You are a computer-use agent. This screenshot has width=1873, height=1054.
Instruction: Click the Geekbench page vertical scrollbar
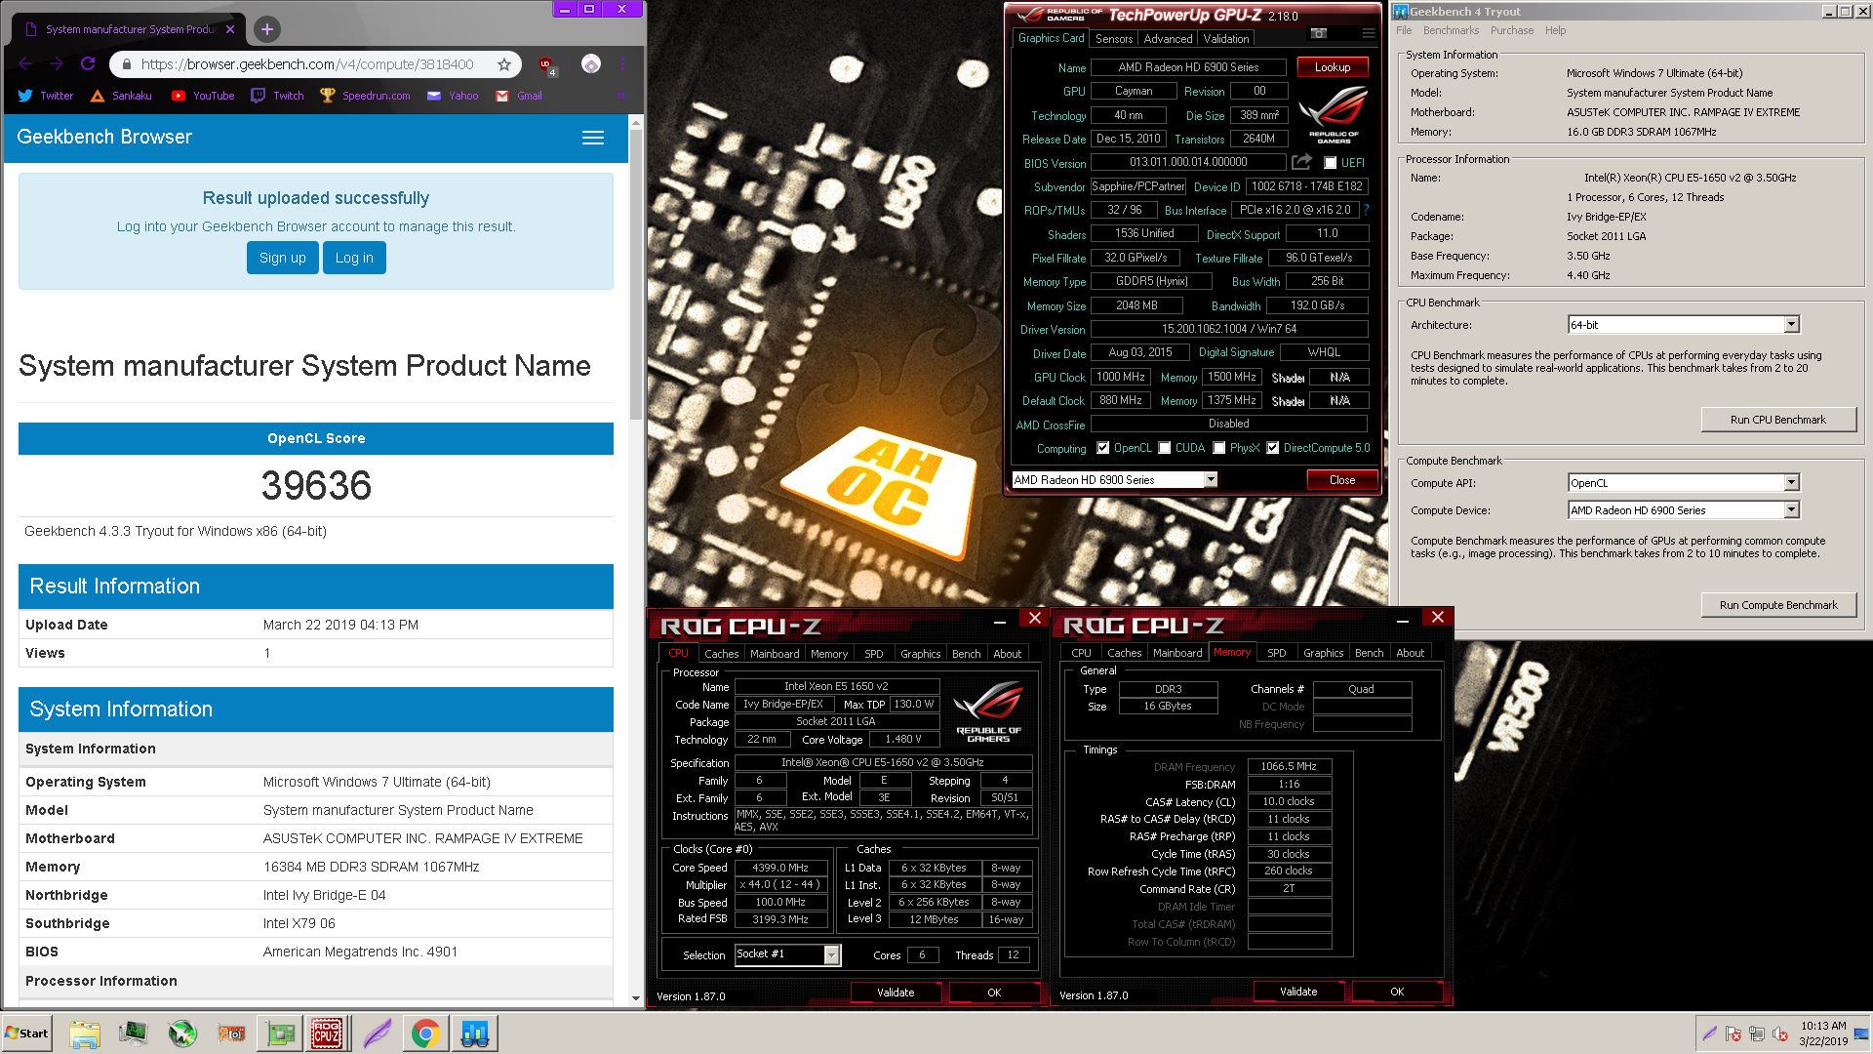636,273
